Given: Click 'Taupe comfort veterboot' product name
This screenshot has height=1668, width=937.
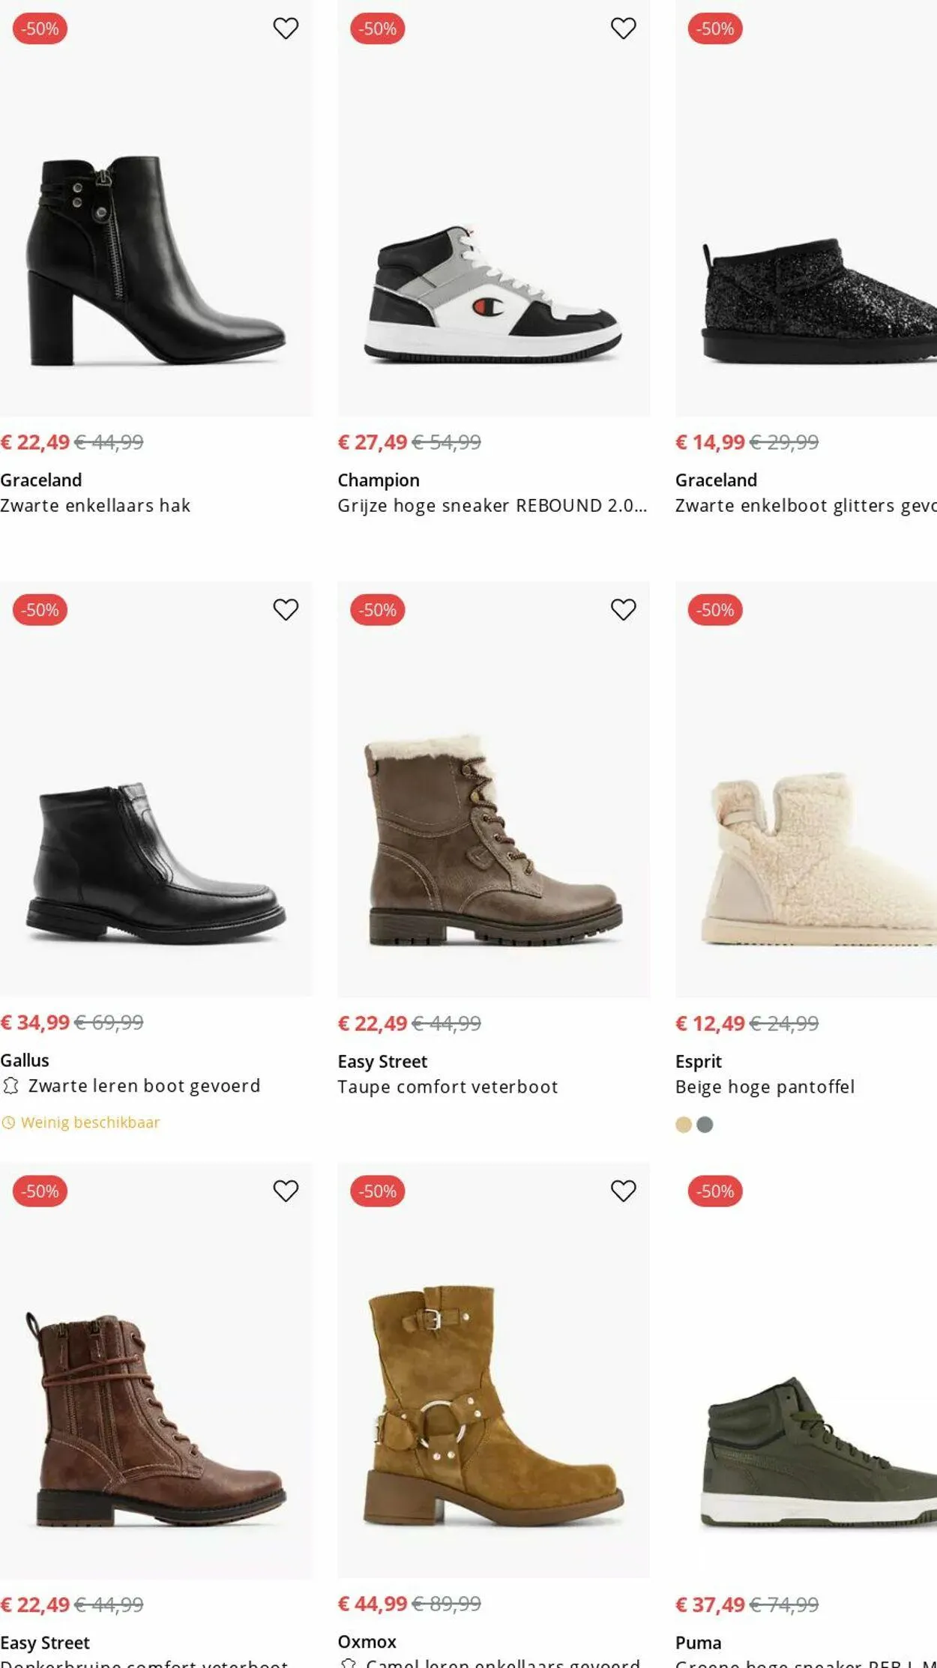Looking at the screenshot, I should click(x=448, y=1087).
